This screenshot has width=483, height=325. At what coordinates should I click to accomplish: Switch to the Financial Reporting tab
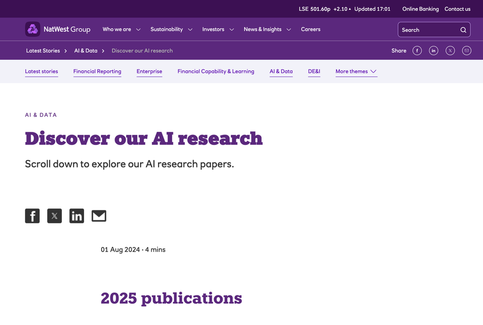[97, 71]
